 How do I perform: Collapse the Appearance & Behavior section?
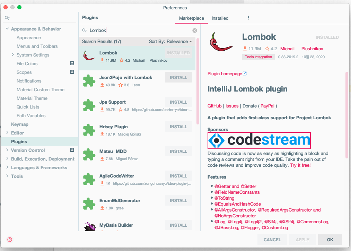click(x=7, y=29)
